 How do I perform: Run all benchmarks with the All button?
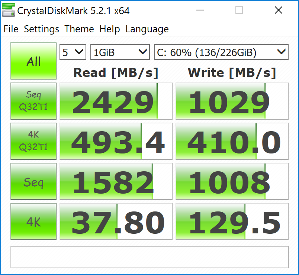click(x=33, y=61)
